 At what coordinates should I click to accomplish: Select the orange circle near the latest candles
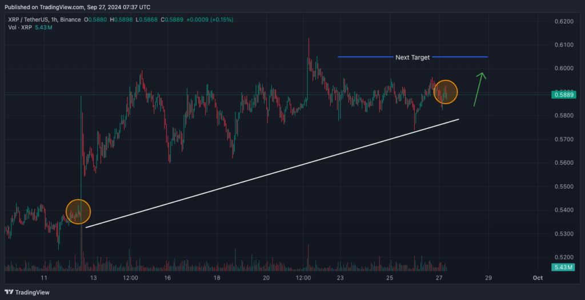446,92
